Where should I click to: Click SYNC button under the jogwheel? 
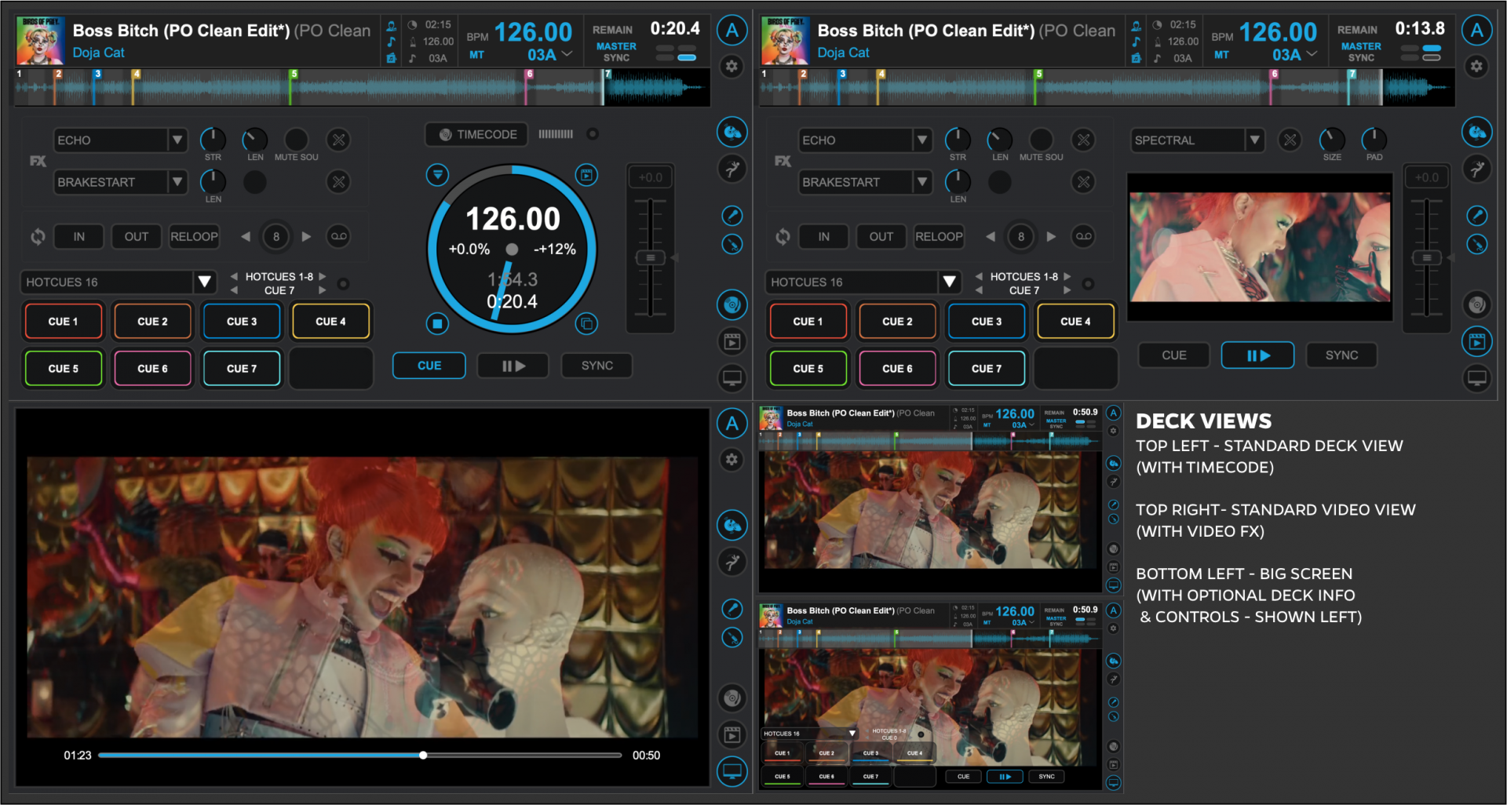pyautogui.click(x=597, y=366)
